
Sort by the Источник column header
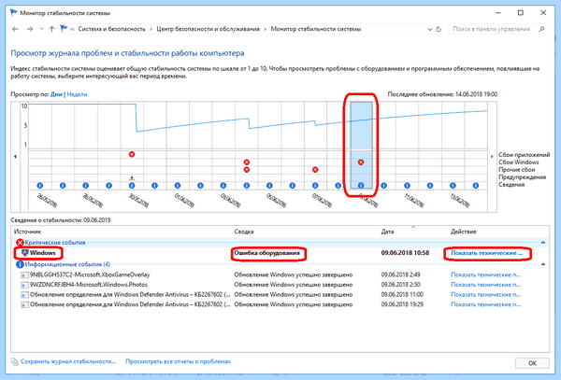[x=27, y=232]
